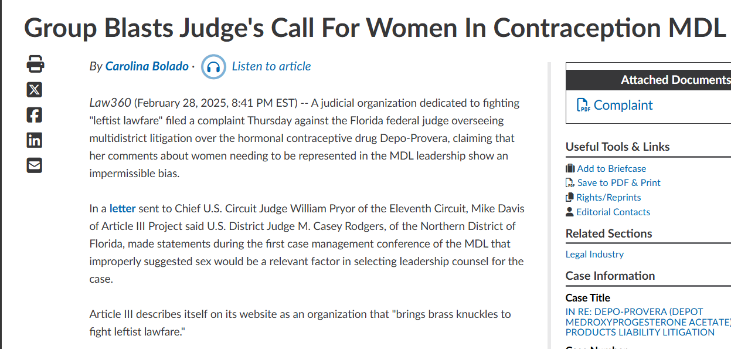The height and width of the screenshot is (349, 731).
Task: Click the headphones listen icon
Action: point(213,67)
